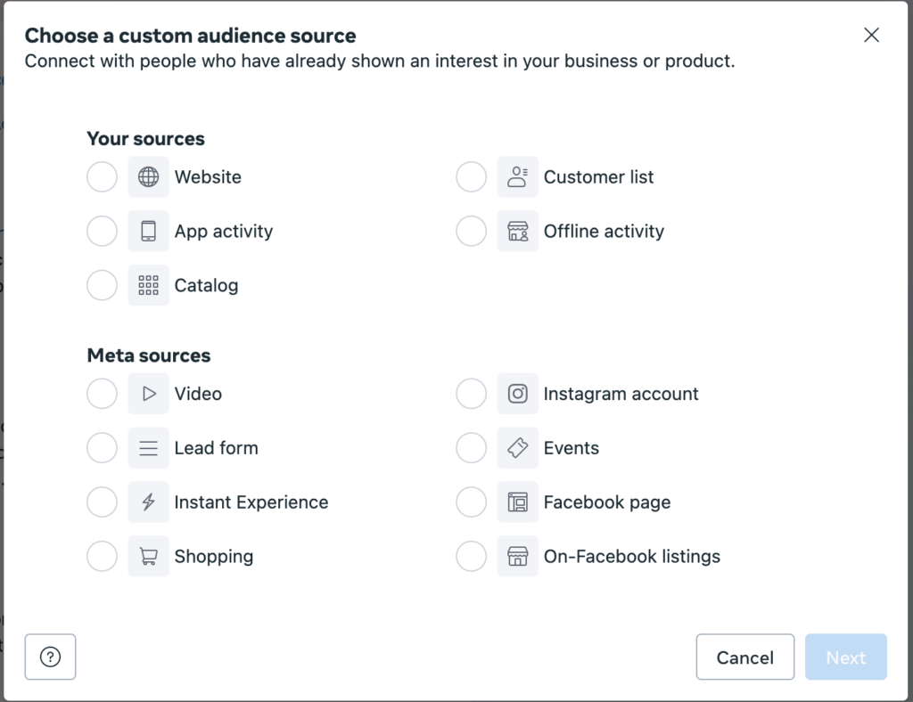Click the play icon for Video

click(148, 394)
